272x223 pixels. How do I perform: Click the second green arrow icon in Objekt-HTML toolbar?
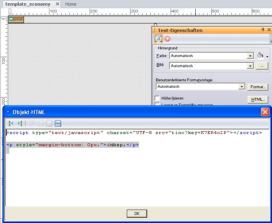coord(20,123)
